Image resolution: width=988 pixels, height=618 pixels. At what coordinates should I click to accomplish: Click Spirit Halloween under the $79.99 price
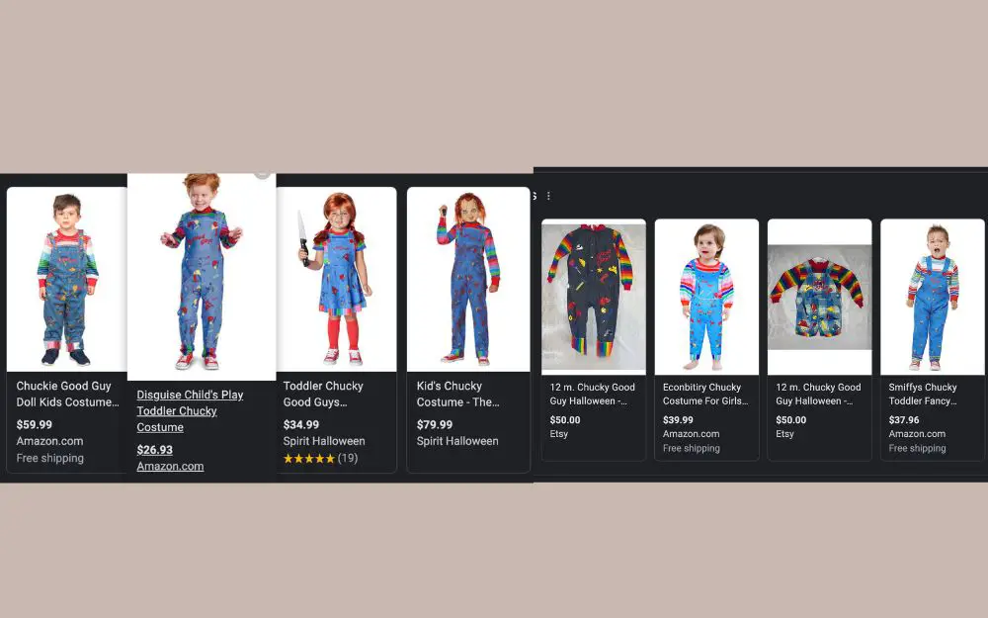pos(457,441)
